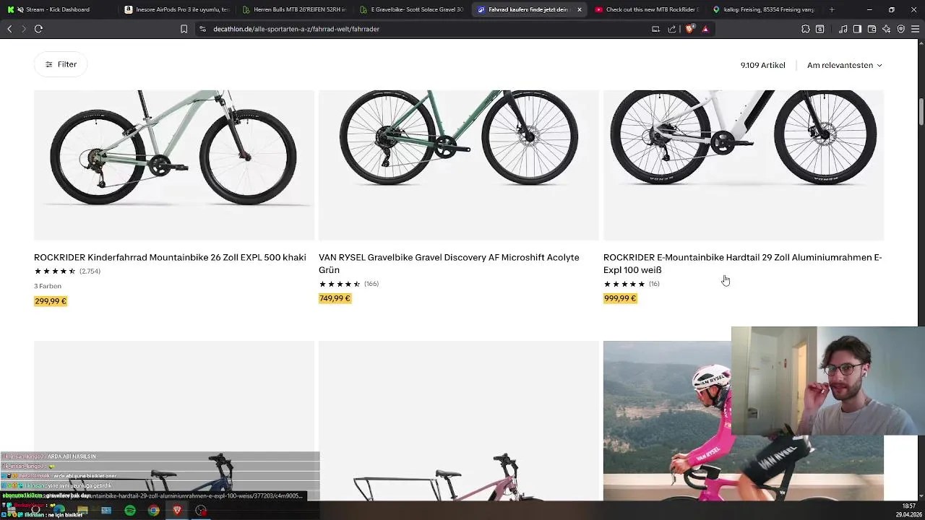Screen dimensions: 925x520
Task: Toggle Brave VPN shield button
Action: tap(901, 29)
